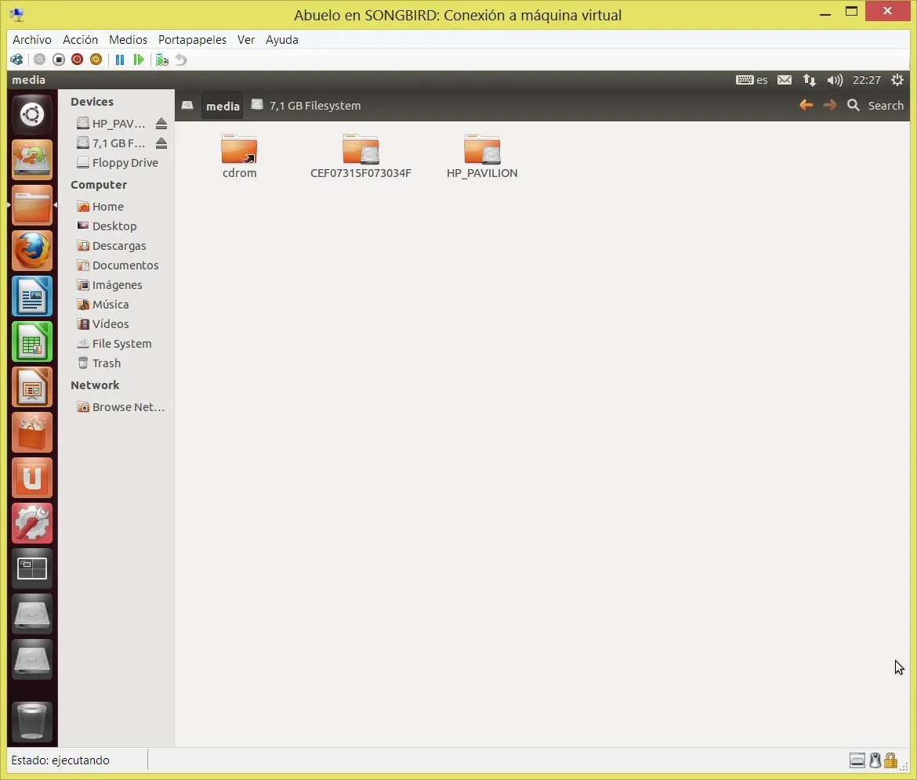Viewport: 917px width, 780px height.
Task: Open Firefox from the Ubuntu launcher
Action: click(32, 251)
